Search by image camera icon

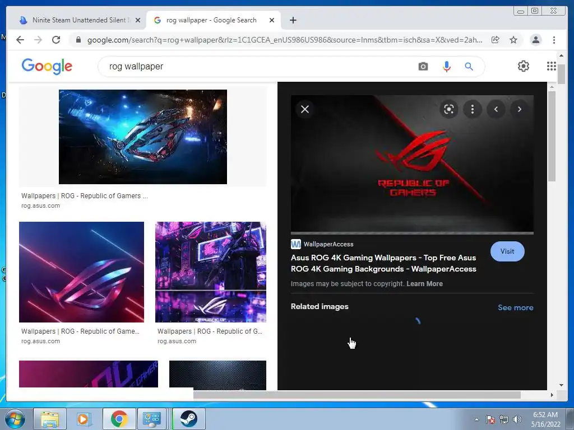click(423, 67)
